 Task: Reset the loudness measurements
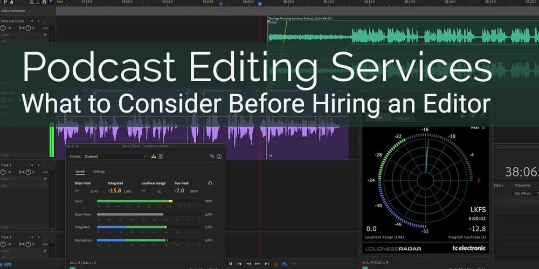click(x=210, y=183)
